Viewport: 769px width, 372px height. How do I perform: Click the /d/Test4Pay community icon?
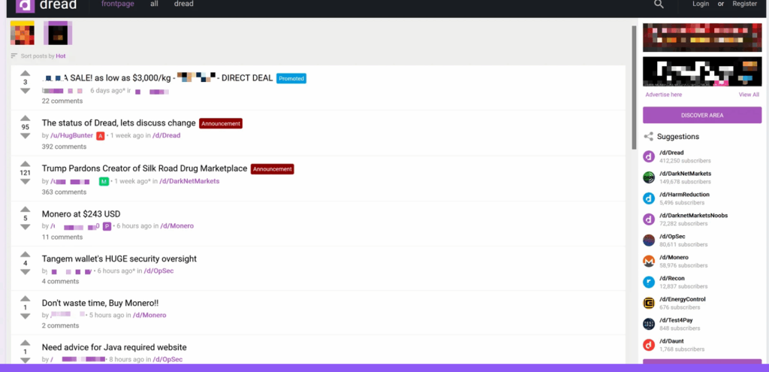pos(649,324)
